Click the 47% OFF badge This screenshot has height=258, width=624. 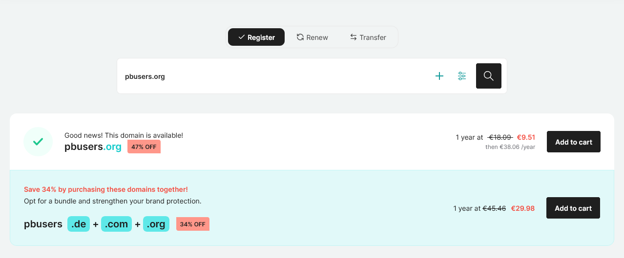click(144, 147)
